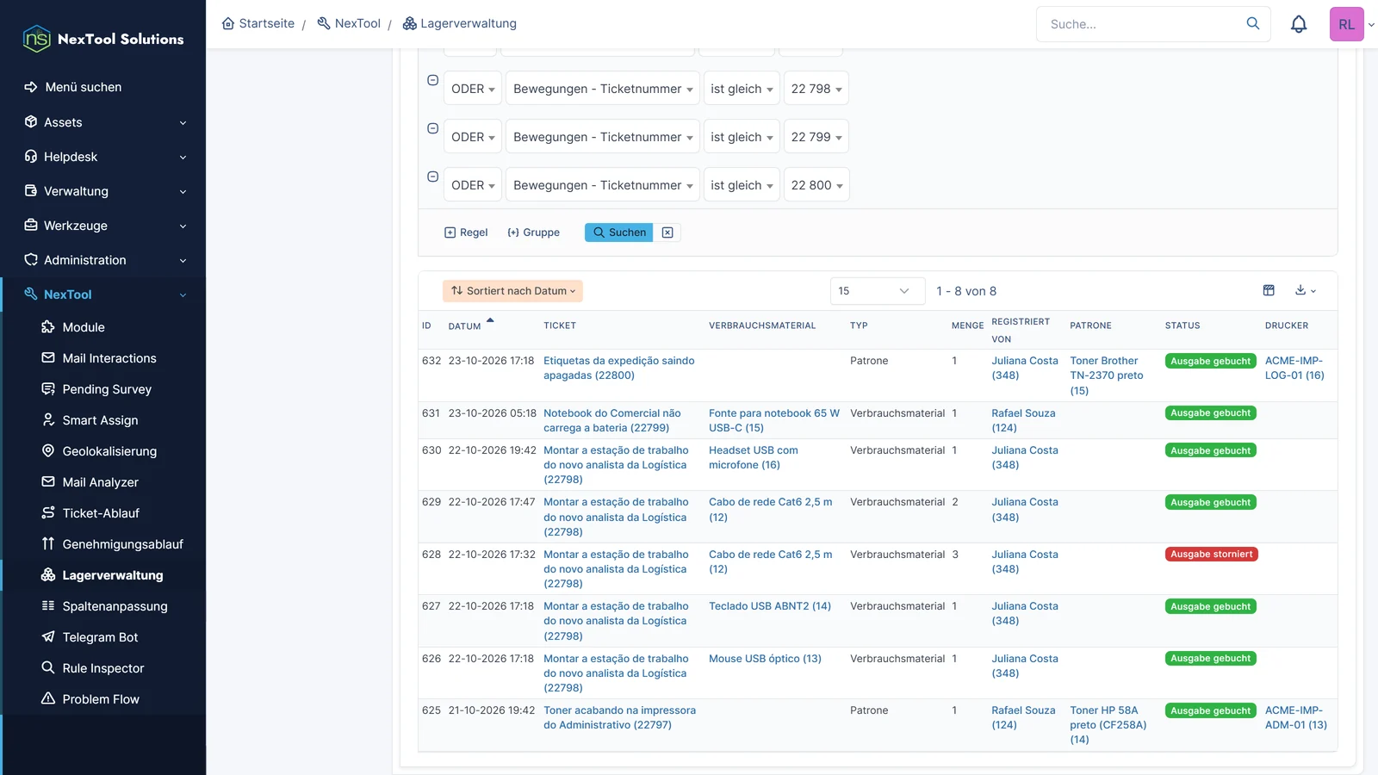The image size is (1378, 775).
Task: Remove the rule with ticket number 22 799
Action: [433, 128]
